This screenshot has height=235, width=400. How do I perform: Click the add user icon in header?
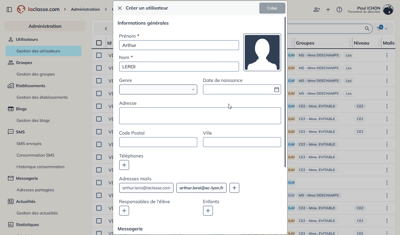pos(316,10)
